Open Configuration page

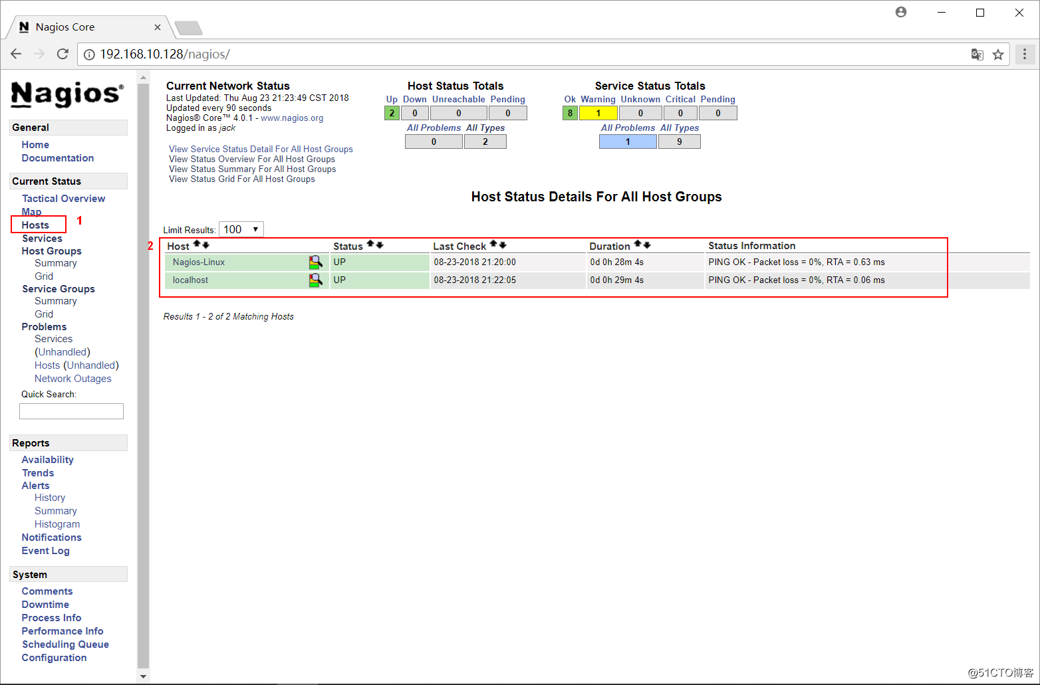[x=54, y=658]
